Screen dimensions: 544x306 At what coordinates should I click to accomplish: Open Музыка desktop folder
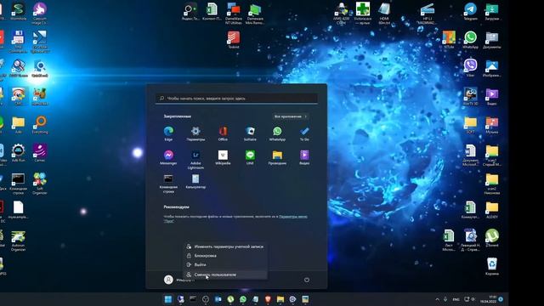click(492, 125)
